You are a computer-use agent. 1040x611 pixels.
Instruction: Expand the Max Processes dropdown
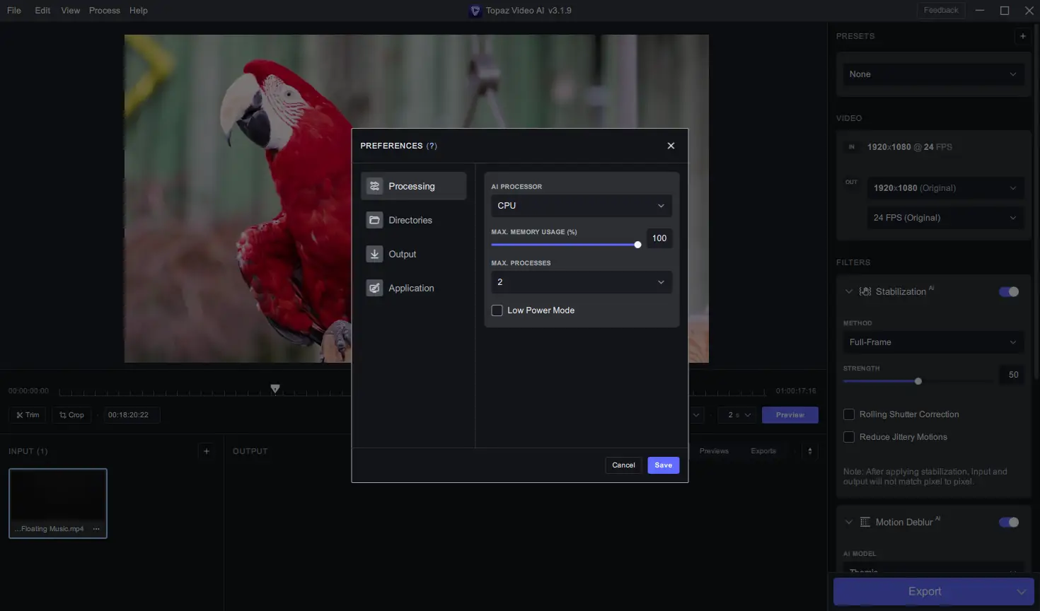582,282
